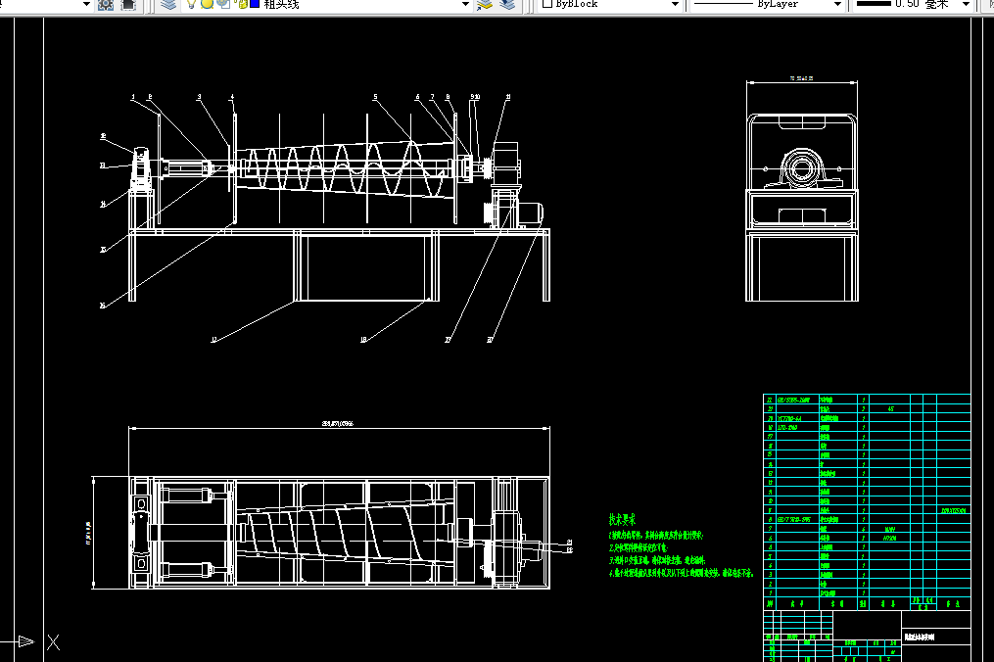Click Make Object's Layer Current icon

[x=485, y=5]
